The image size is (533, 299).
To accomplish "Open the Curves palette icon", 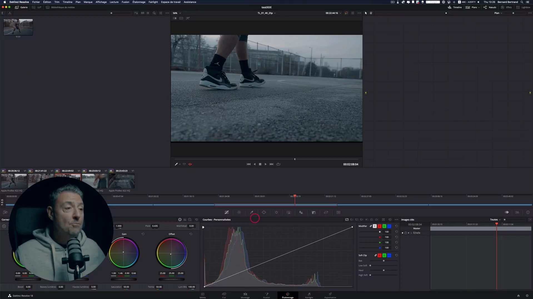I will pyautogui.click(x=227, y=212).
